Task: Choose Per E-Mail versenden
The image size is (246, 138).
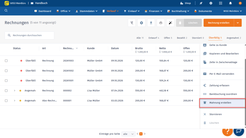Action: (x=222, y=74)
